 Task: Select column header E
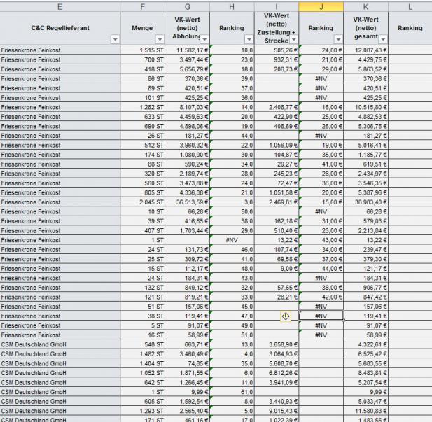tap(60, 7)
